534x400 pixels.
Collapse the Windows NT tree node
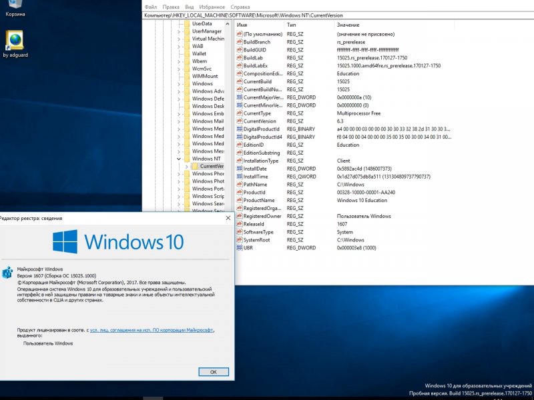pos(179,159)
